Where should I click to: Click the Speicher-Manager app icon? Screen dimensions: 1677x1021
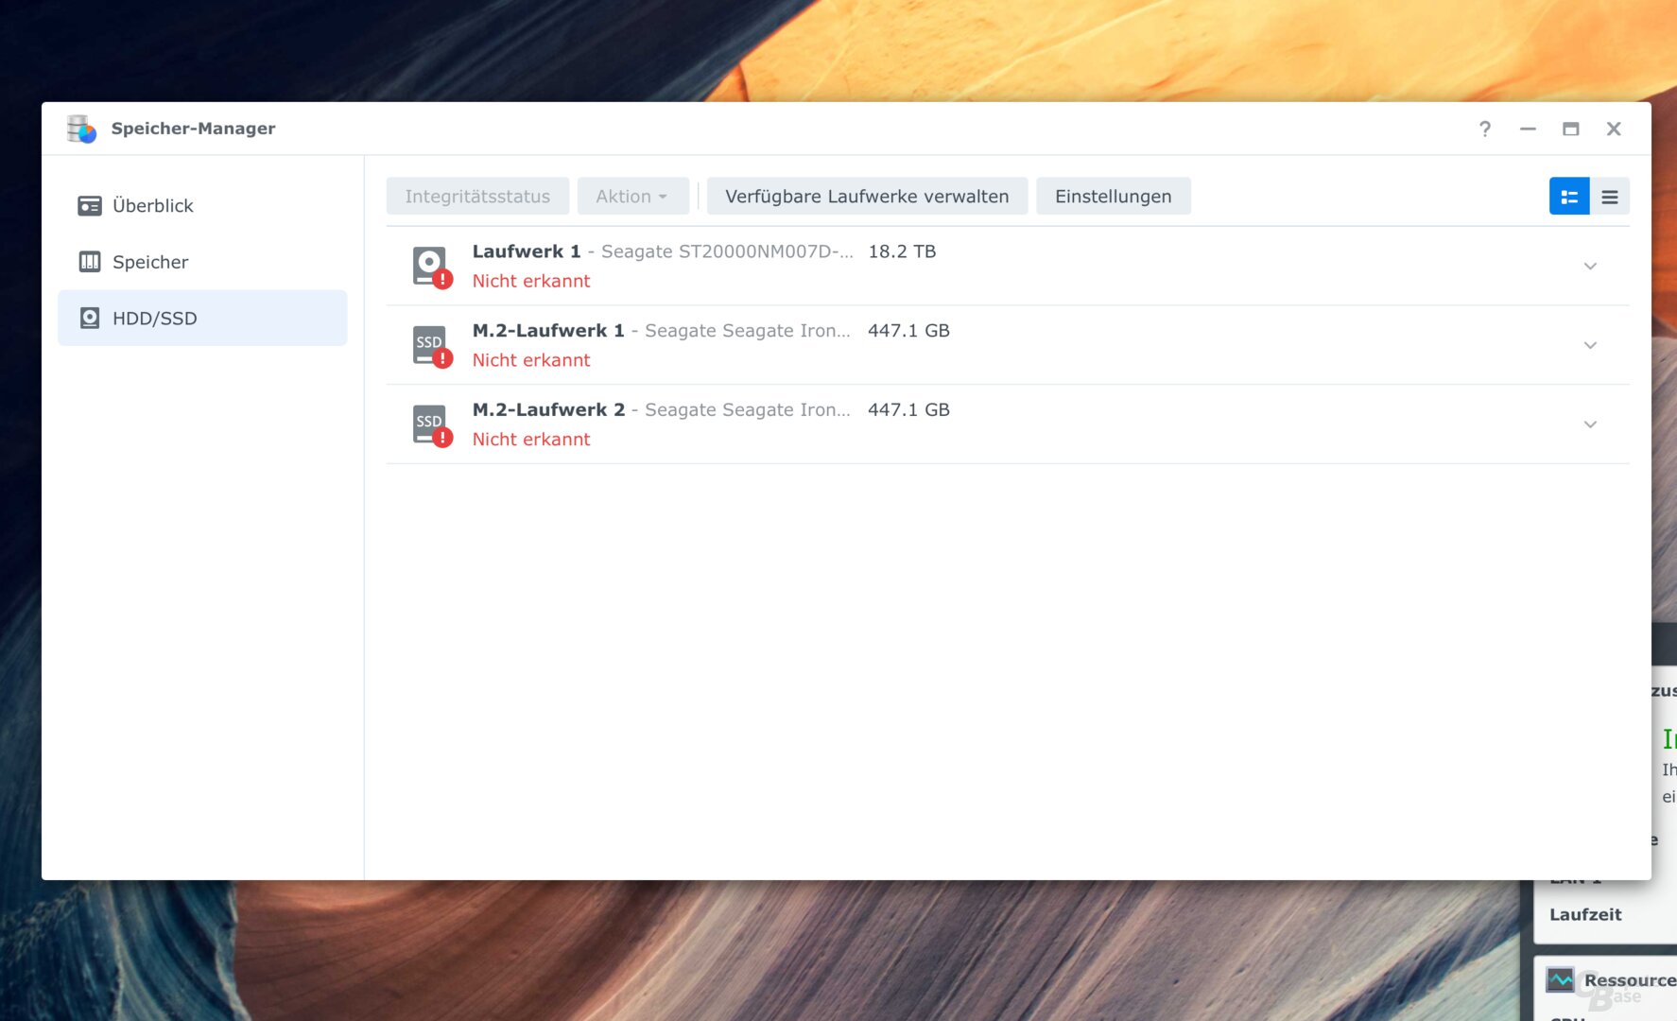(81, 129)
